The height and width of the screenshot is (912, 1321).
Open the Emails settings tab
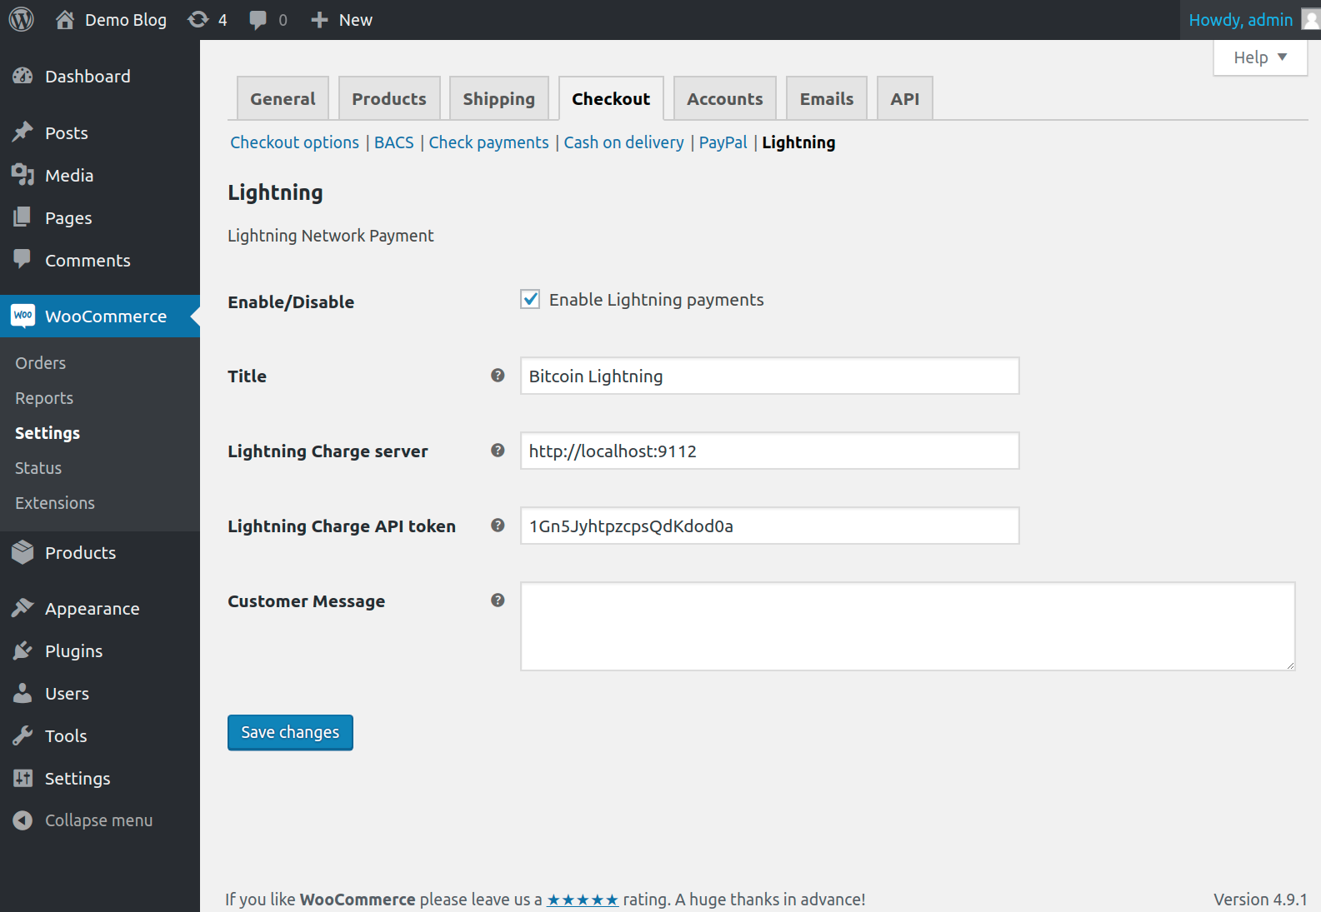pyautogui.click(x=826, y=99)
